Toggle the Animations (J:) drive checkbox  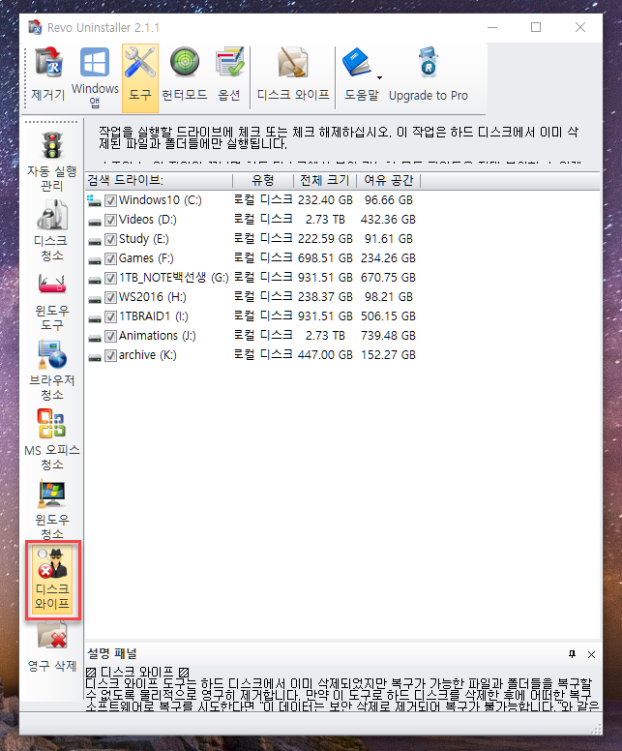pyautogui.click(x=110, y=336)
